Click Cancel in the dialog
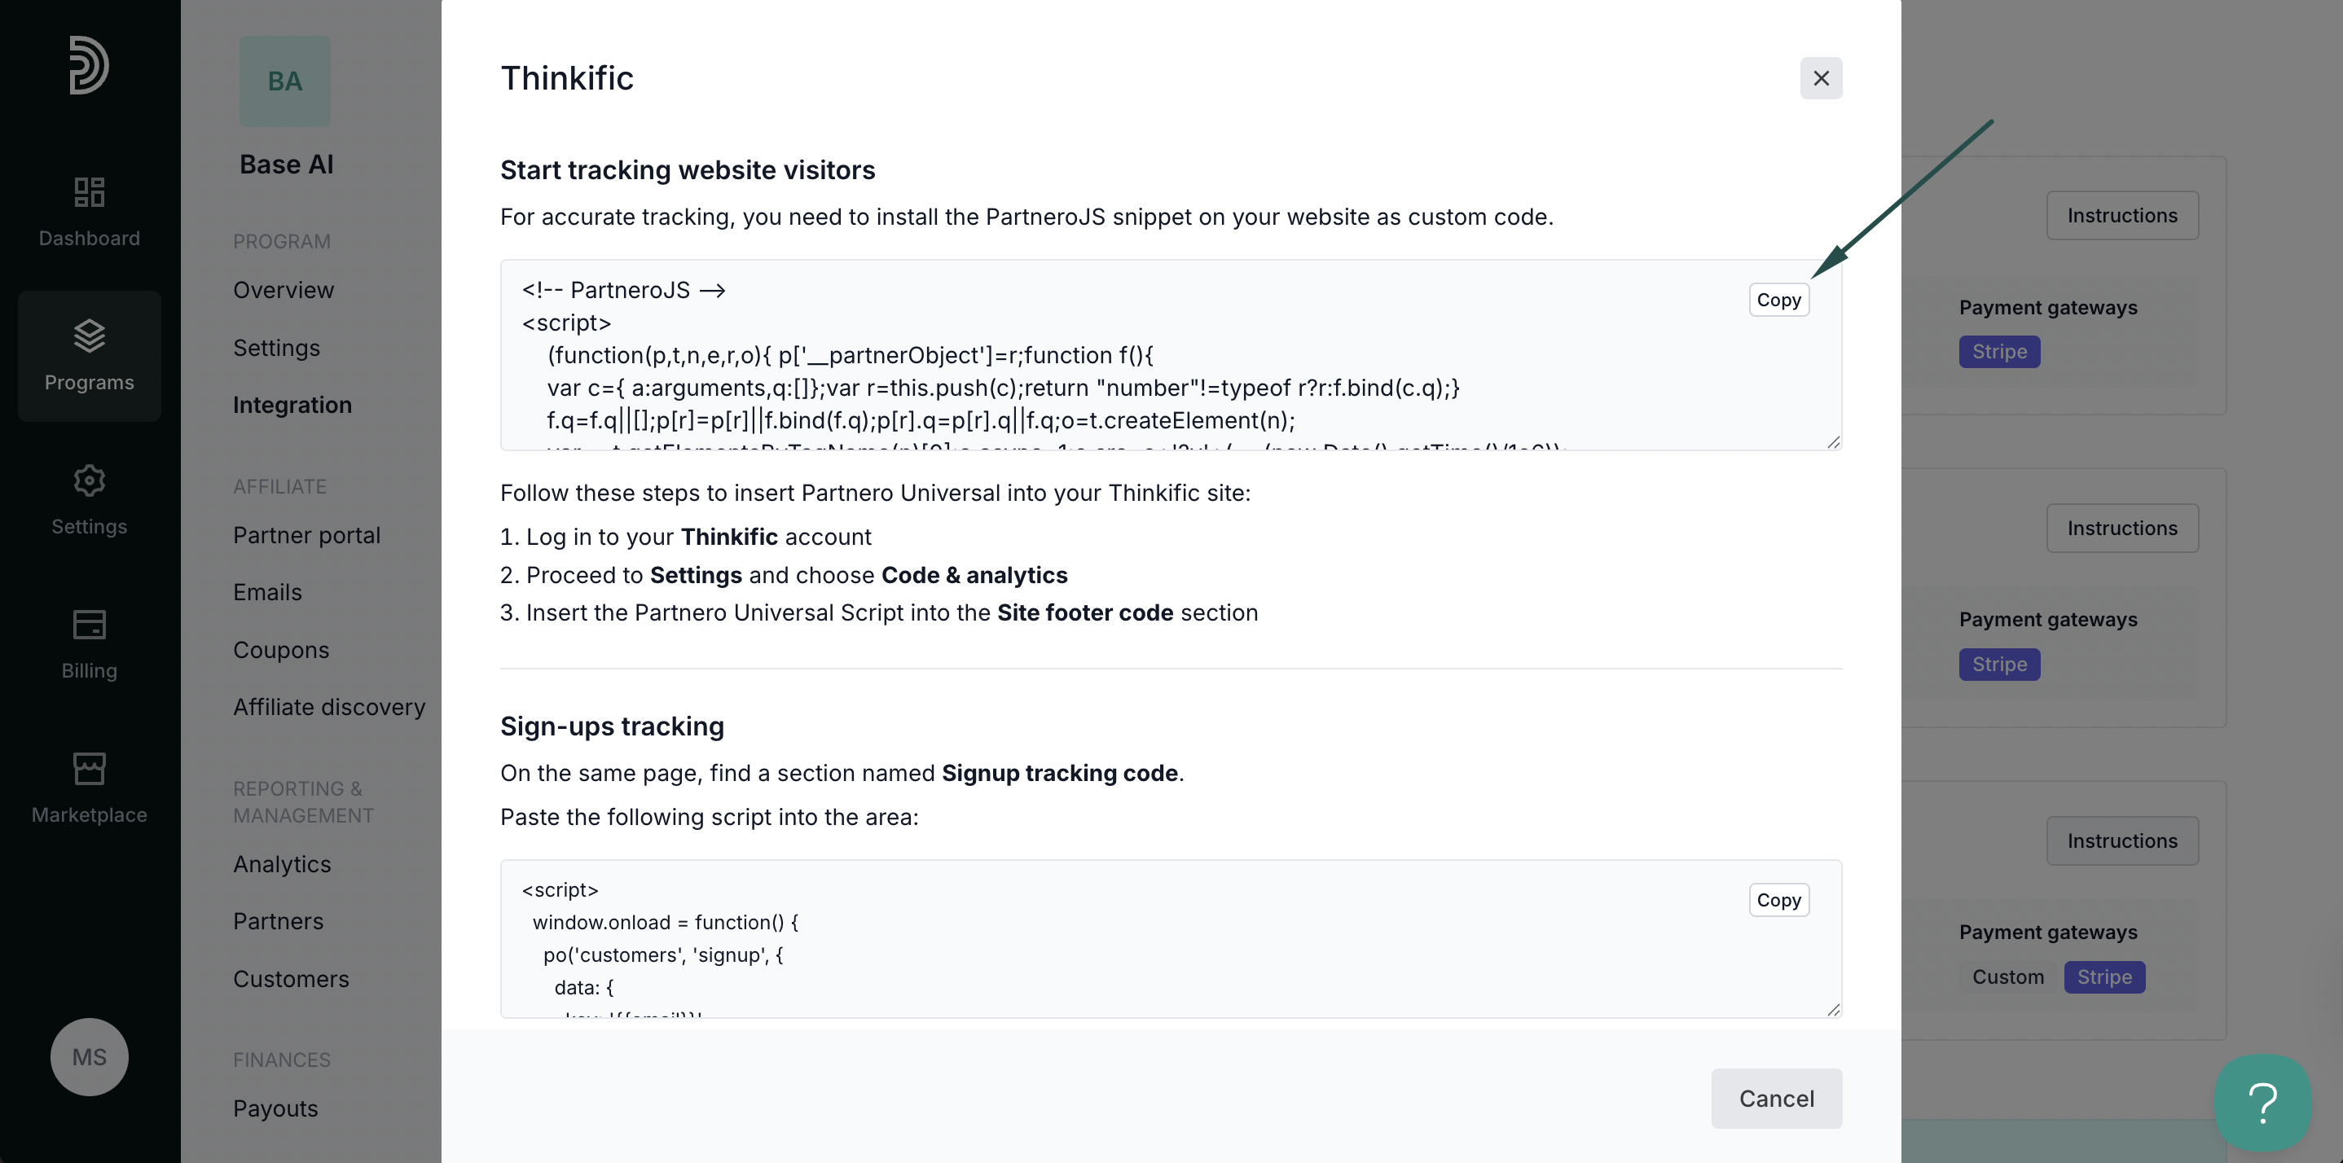 [1776, 1099]
